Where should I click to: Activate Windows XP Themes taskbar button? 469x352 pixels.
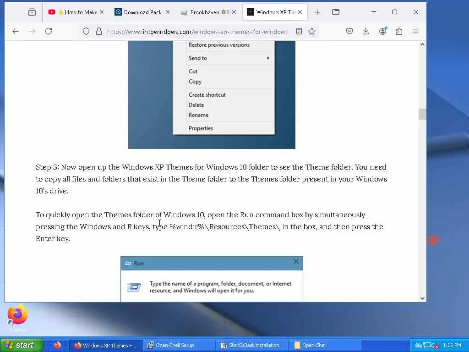point(105,346)
